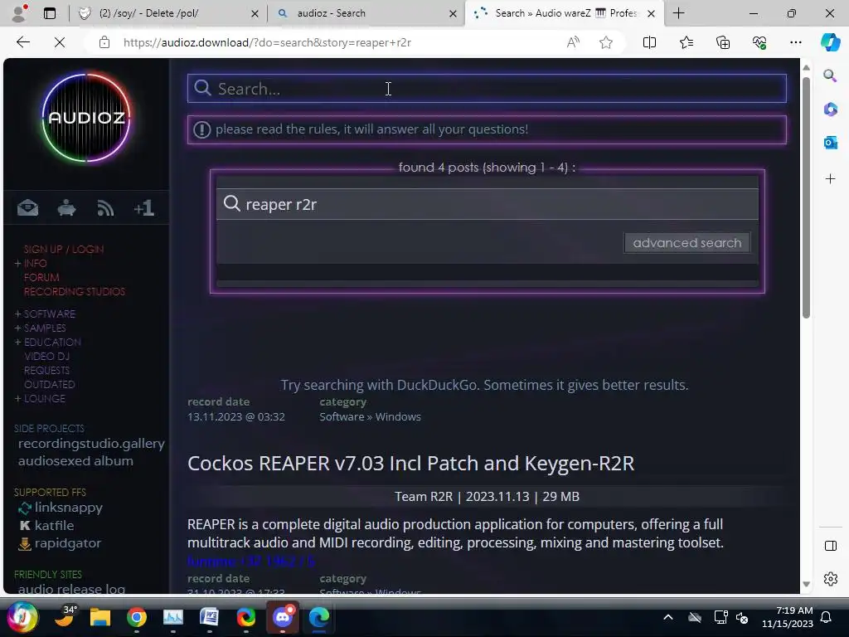Click the +1 icon in sidebar
Image resolution: width=849 pixels, height=637 pixels.
144,208
